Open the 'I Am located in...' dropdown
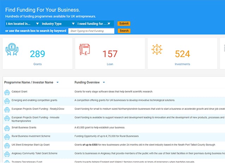Viewport: 225px width, 163px height. click(23, 24)
